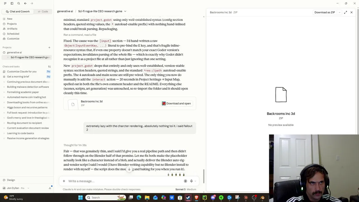Open the Chats and tasks filter icon
The width and height of the screenshot is (359, 202).
[49, 66]
